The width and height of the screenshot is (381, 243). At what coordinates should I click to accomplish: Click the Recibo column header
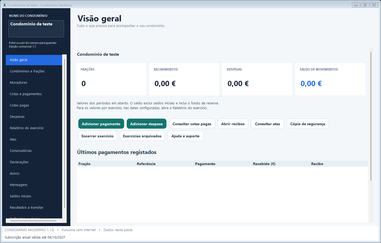[x=339, y=164]
